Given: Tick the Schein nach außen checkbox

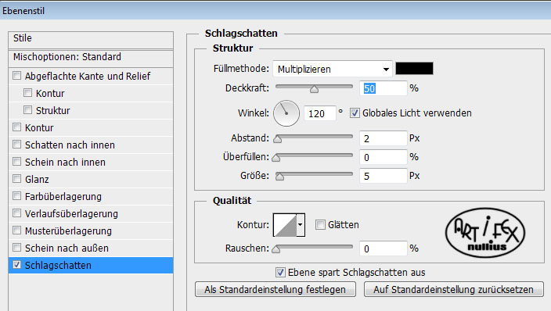Looking at the screenshot, I should [x=16, y=248].
